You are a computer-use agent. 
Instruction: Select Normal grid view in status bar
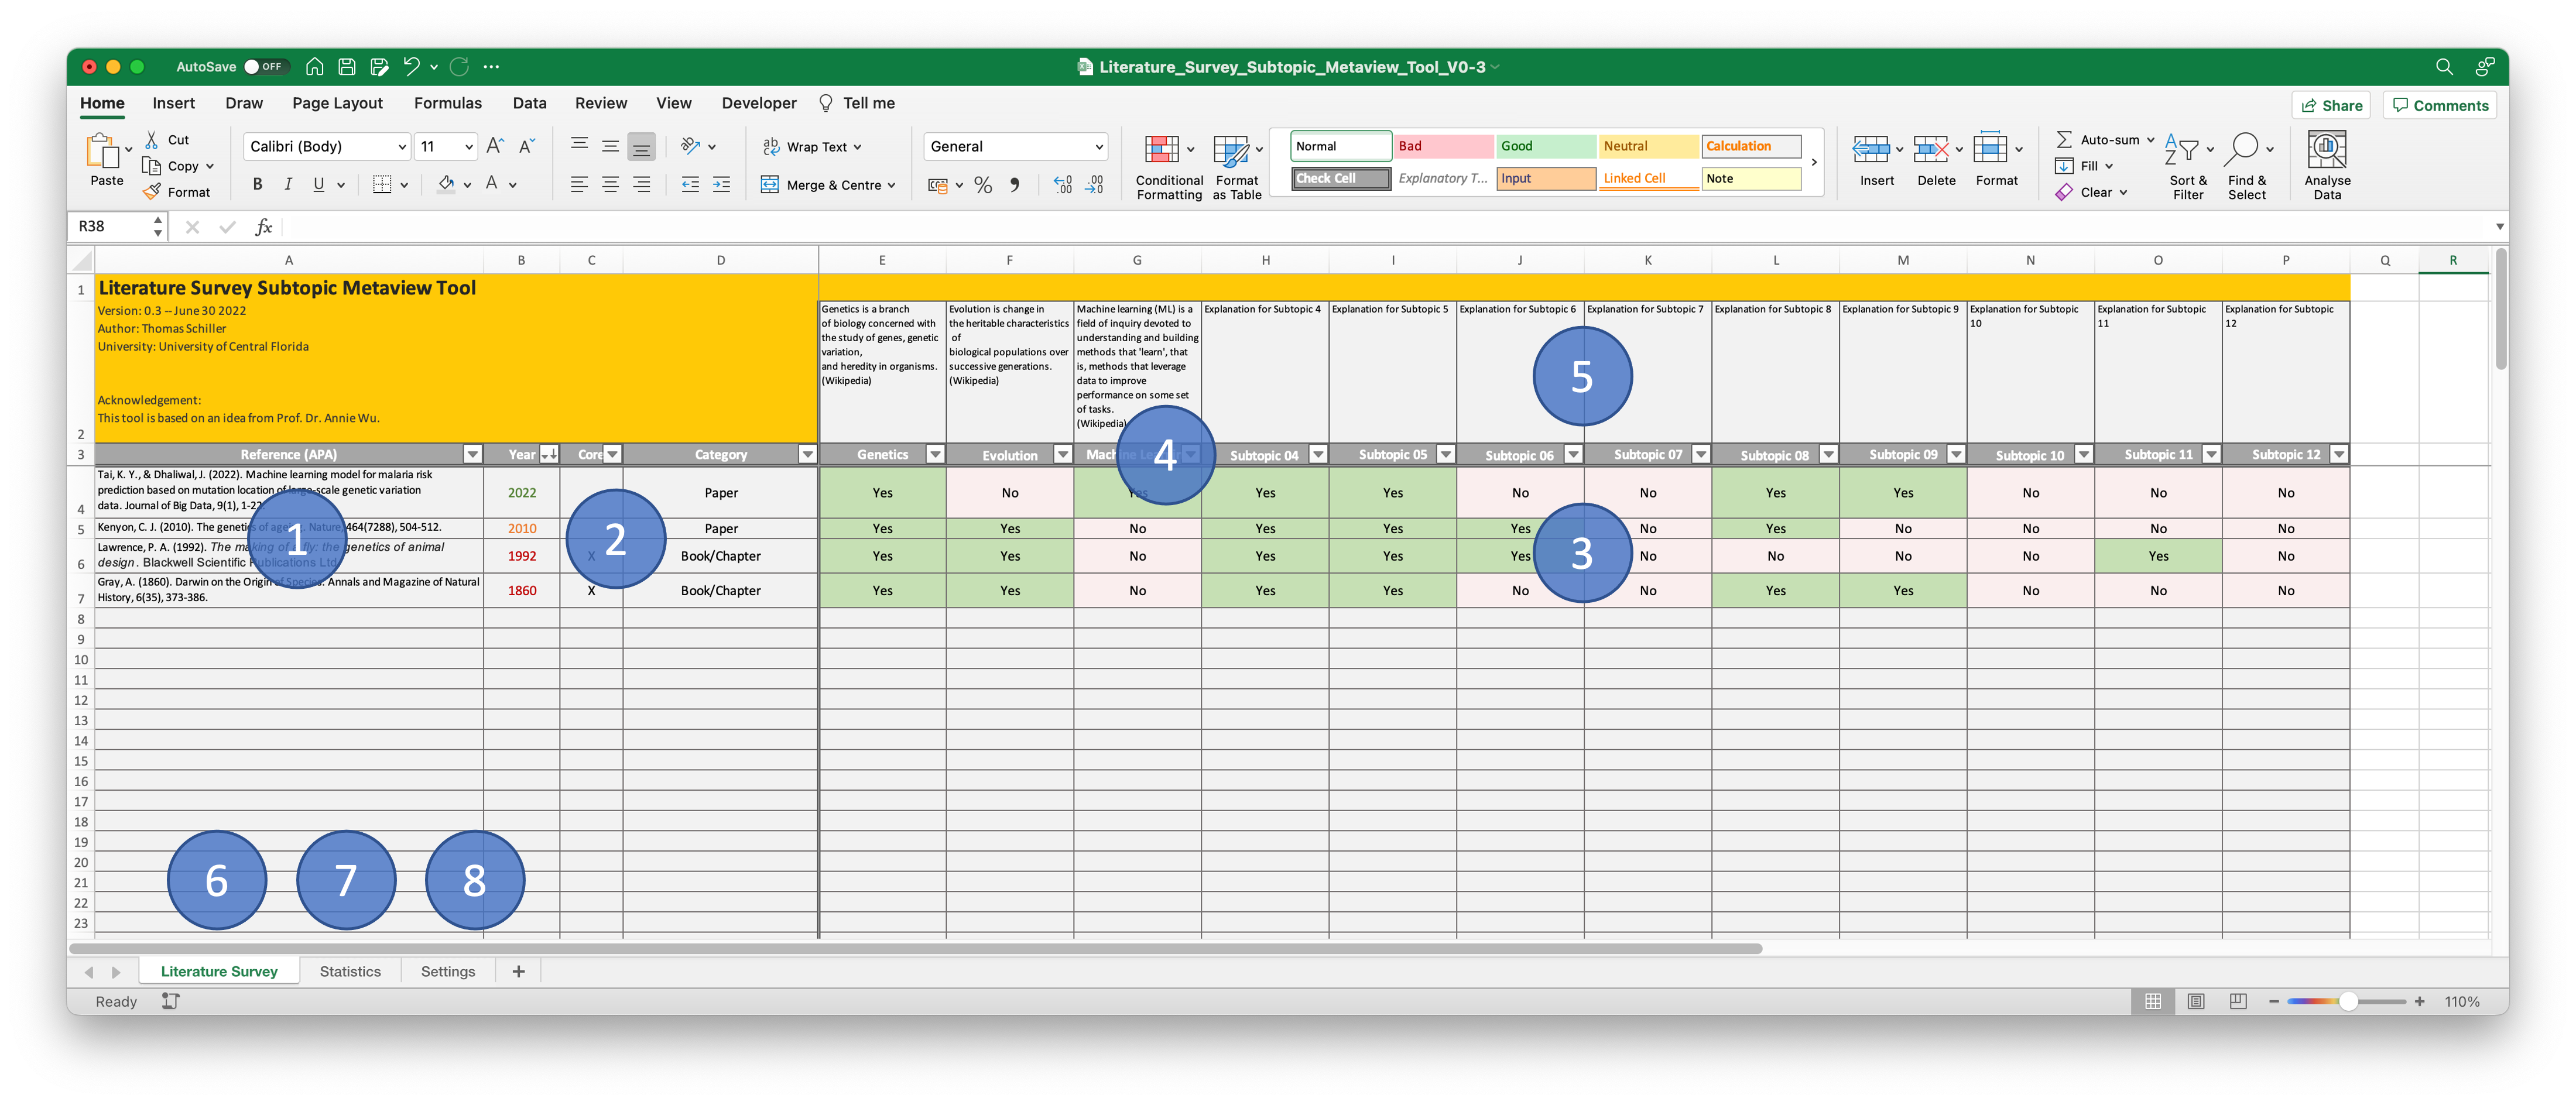(x=2152, y=1001)
